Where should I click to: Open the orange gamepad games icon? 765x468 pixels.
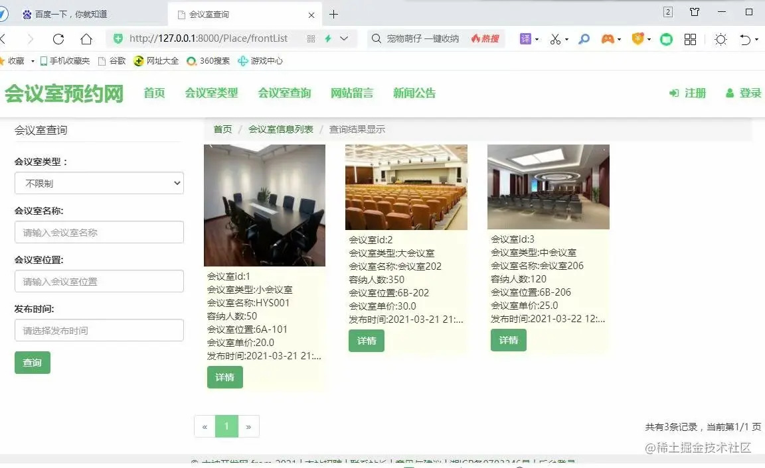click(x=608, y=39)
